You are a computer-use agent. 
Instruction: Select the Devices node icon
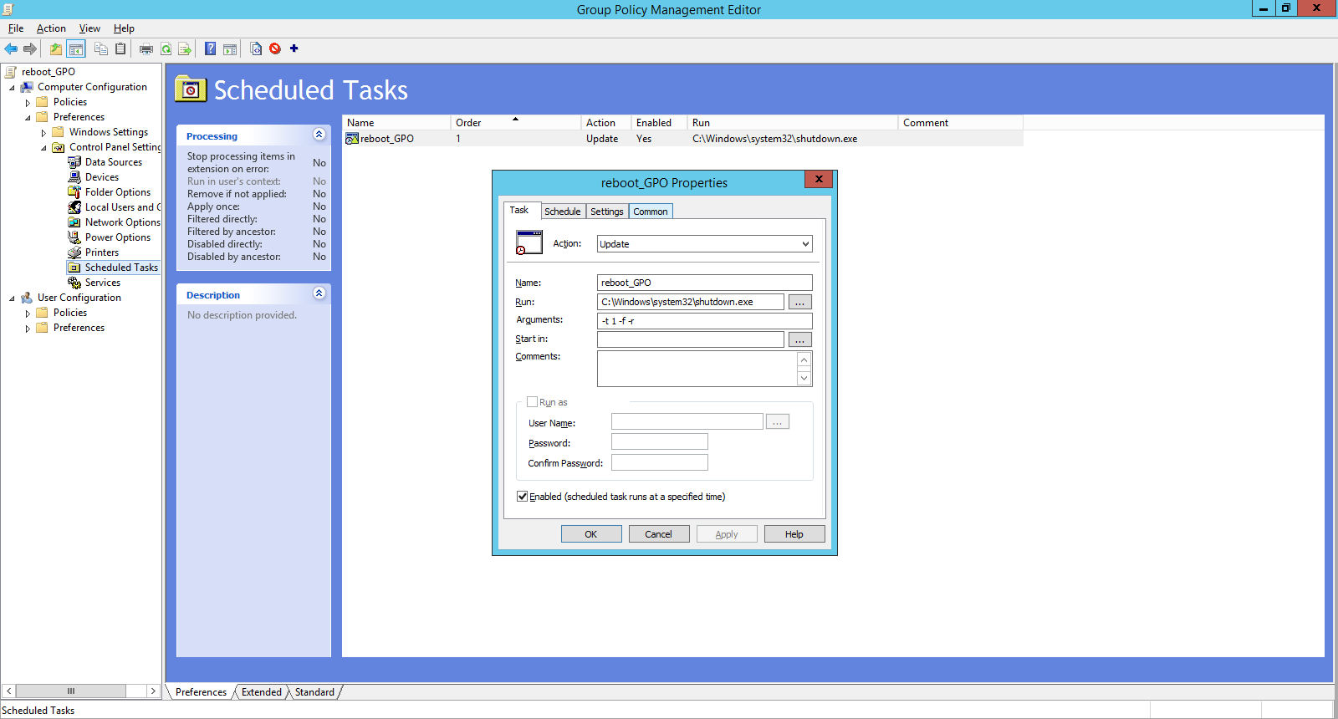74,177
